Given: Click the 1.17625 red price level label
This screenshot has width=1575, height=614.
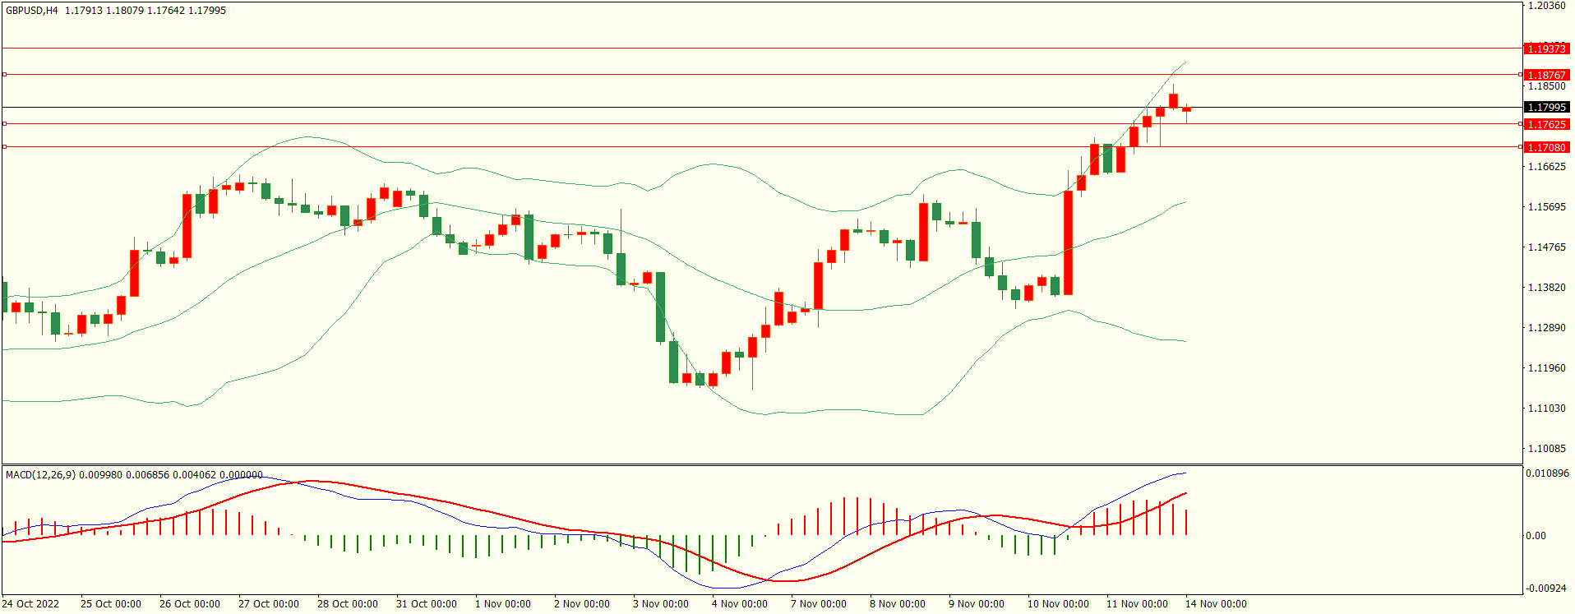Looking at the screenshot, I should (1545, 124).
